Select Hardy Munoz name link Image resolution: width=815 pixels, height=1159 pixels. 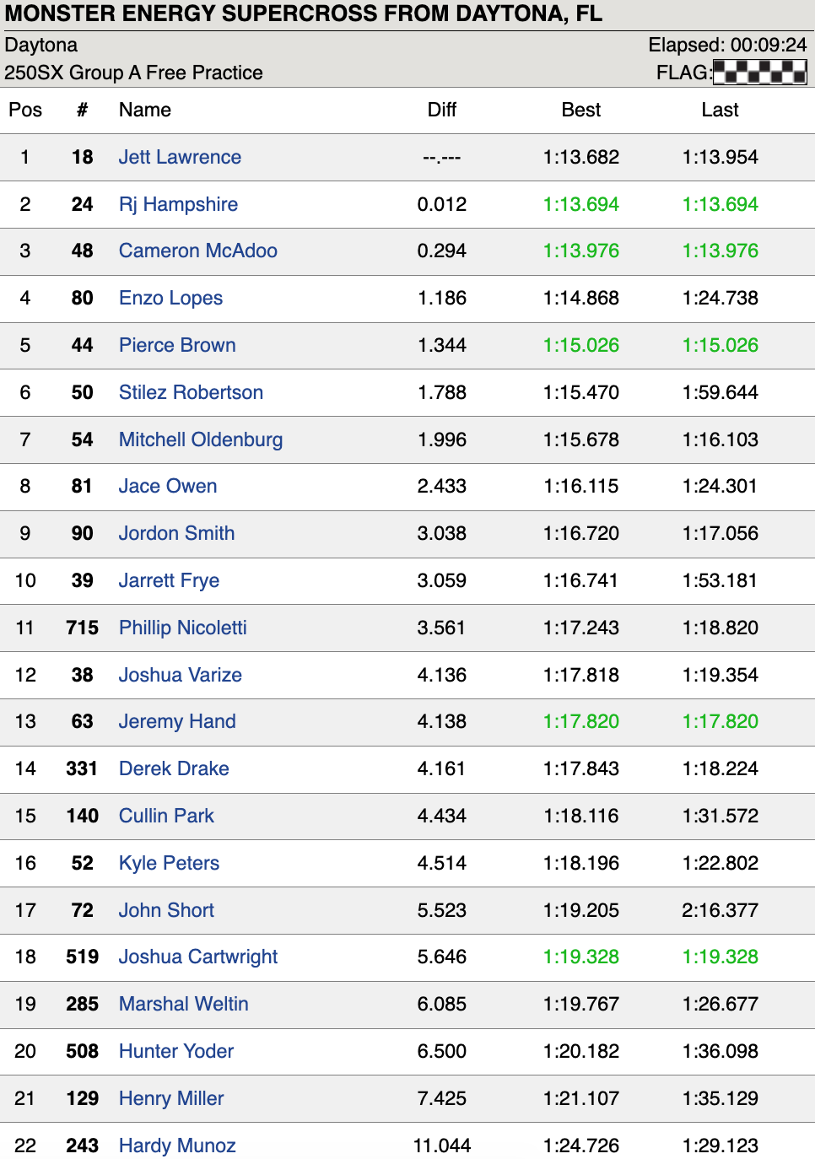[x=177, y=1146]
